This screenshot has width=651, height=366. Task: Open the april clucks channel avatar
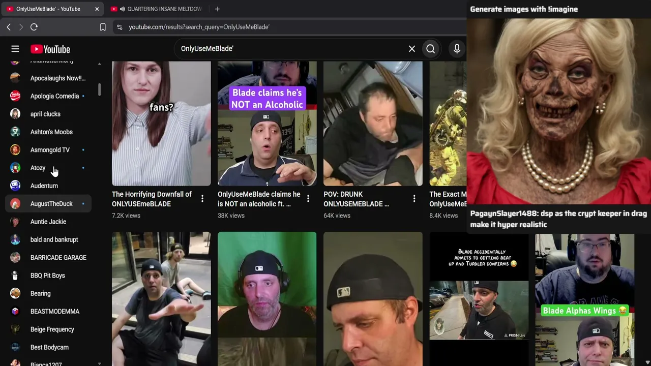point(15,114)
